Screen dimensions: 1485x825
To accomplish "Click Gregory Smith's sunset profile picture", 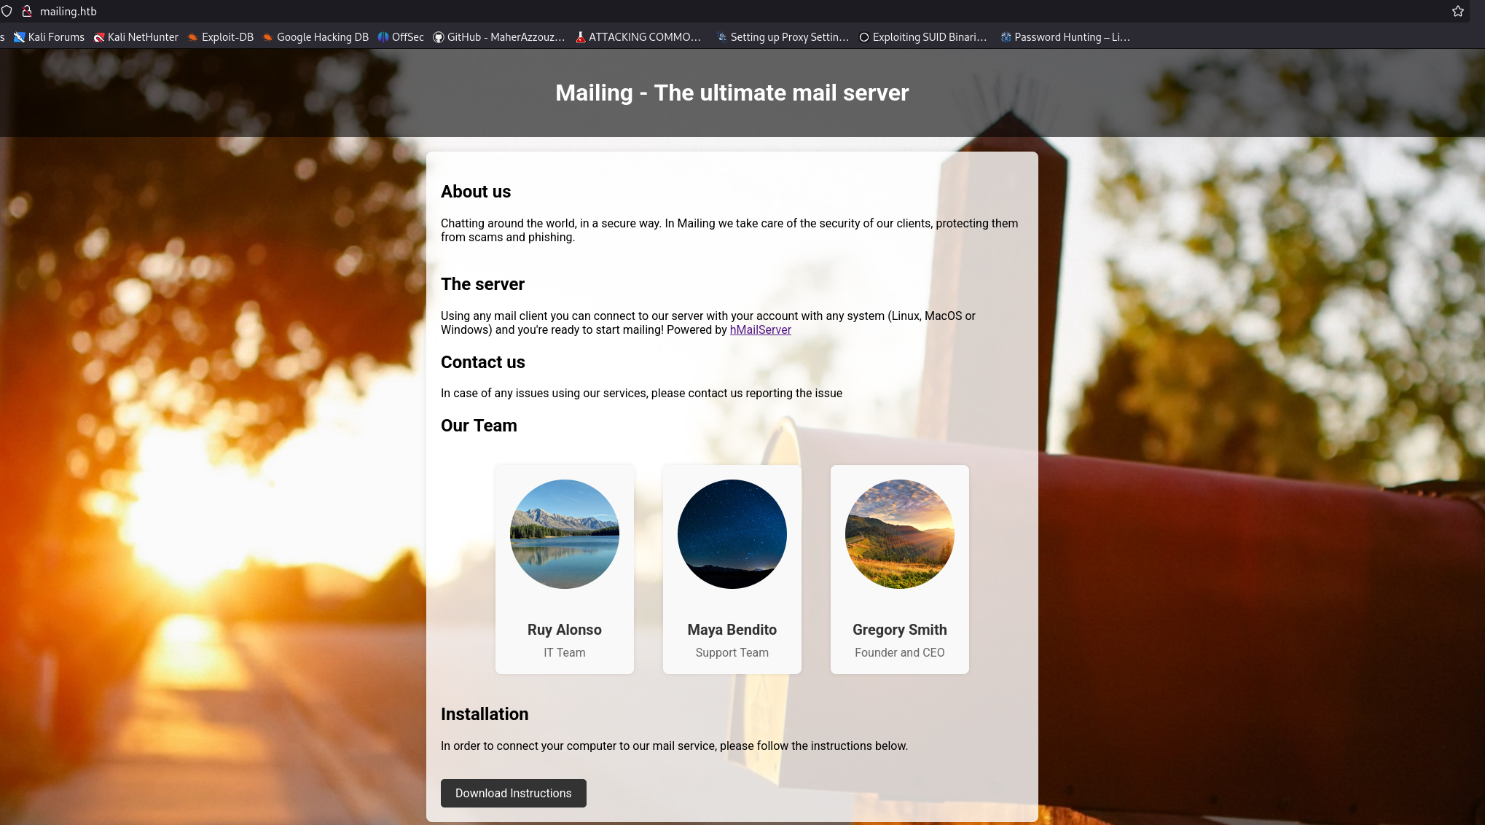I will (899, 533).
